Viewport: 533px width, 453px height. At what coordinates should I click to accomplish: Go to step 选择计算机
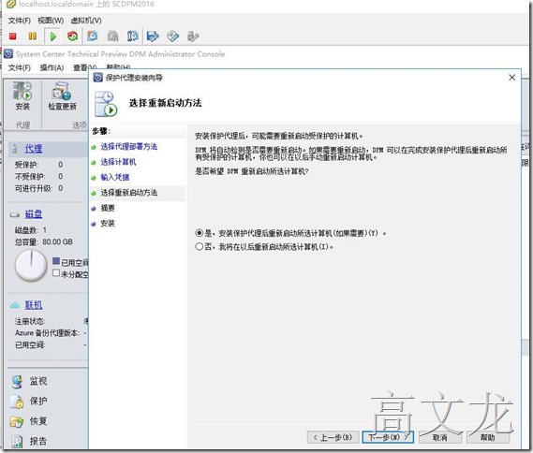point(118,162)
